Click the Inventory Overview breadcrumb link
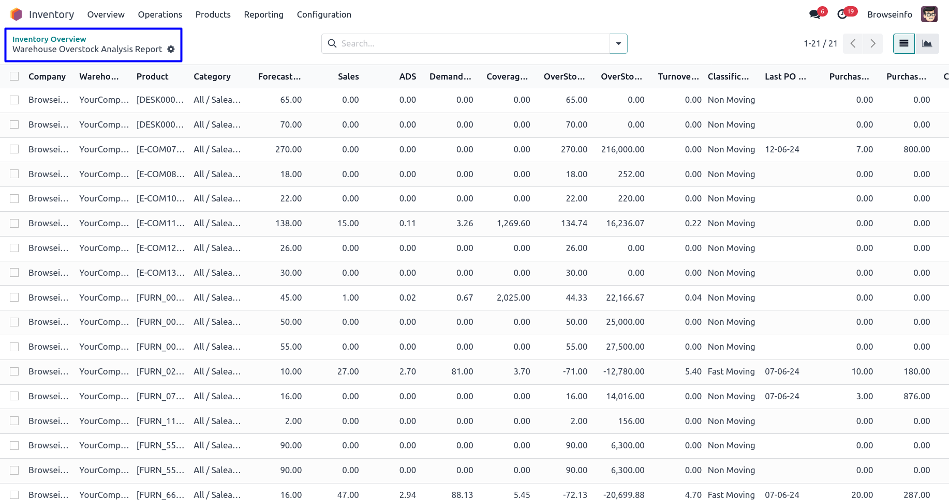This screenshot has height=500, width=949. point(49,39)
